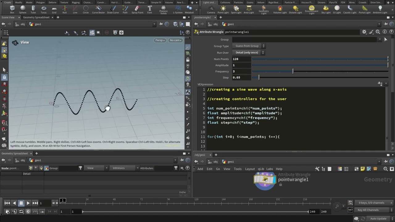
Task: Select the Circle shelf tool
Action: pyautogui.click(x=85, y=10)
